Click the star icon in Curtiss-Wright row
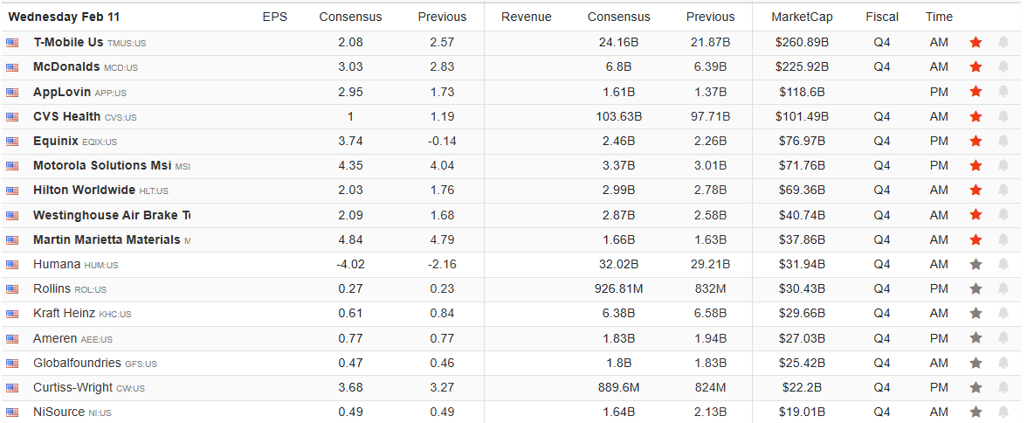Viewport: 1027px width, 423px height. pyautogui.click(x=975, y=387)
